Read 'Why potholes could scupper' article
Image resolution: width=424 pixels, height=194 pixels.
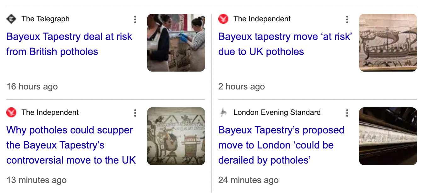71,145
